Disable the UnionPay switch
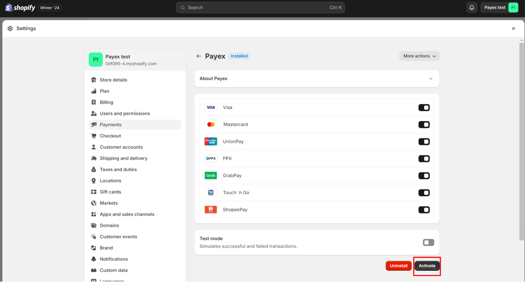 tap(424, 142)
